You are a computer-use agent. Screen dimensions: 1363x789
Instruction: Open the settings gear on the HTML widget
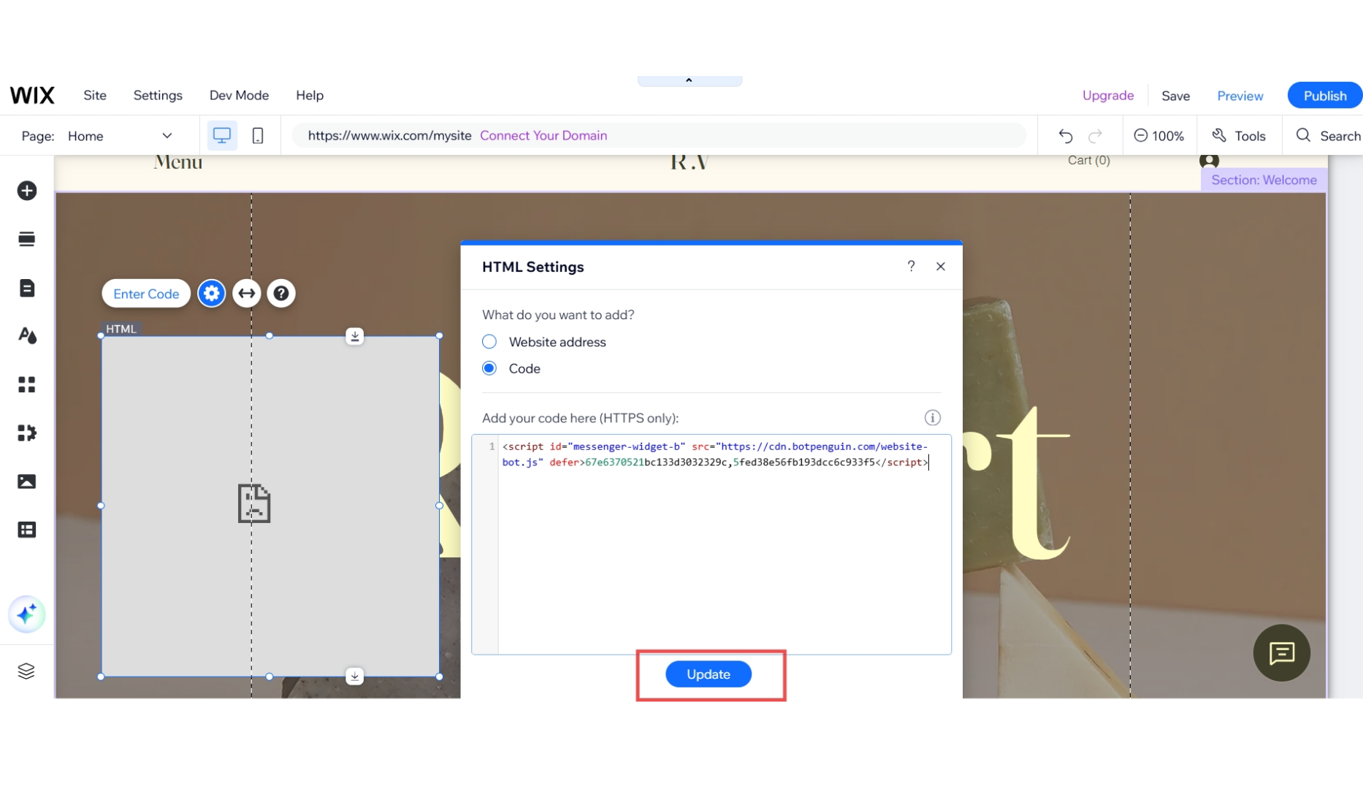(211, 293)
